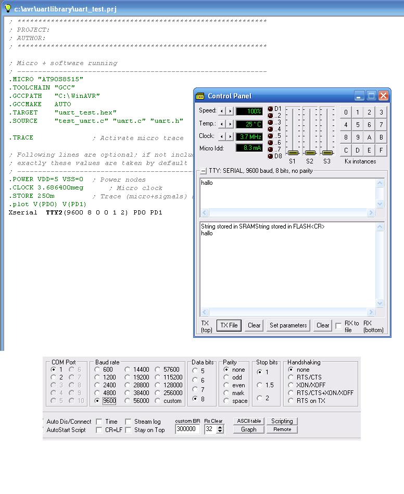Screen dimensions: 404x494
Task: Click keypad key F
Action: (x=381, y=150)
